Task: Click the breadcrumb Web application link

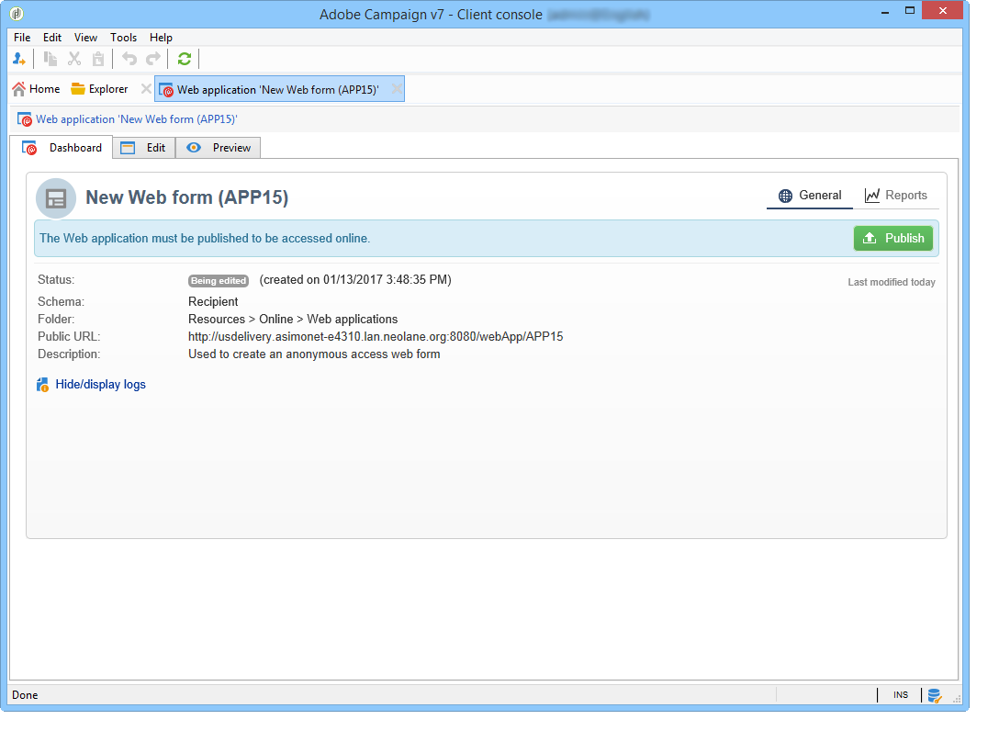Action: 136,119
